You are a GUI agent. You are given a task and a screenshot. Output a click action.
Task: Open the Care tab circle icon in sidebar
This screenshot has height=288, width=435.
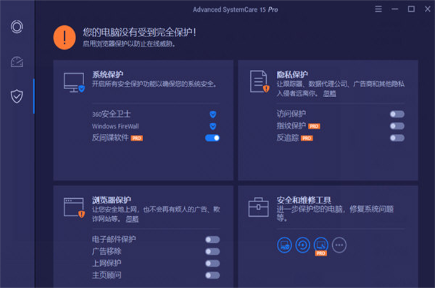16,27
